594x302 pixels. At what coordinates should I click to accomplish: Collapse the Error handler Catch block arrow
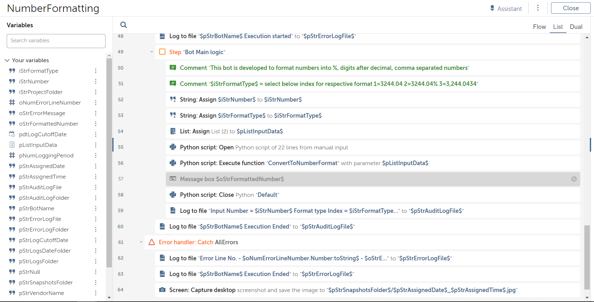(x=141, y=242)
